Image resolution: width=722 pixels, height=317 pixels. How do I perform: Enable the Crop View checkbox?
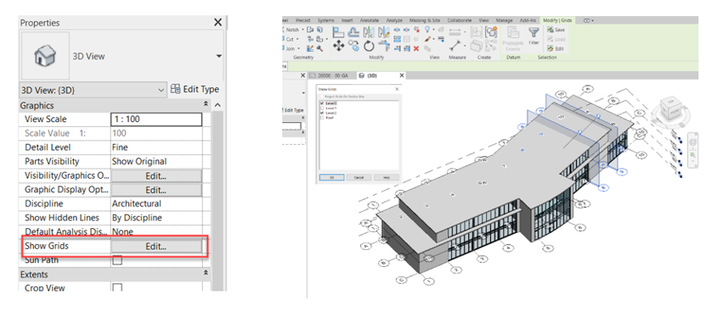point(118,288)
